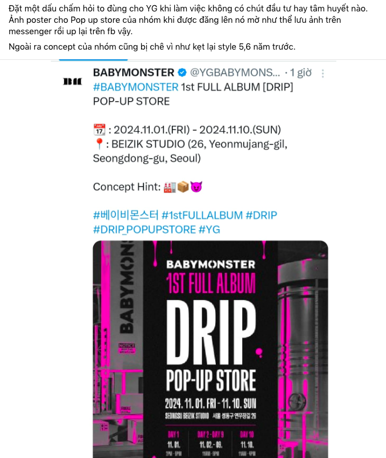
Task: Open the #DRIP_POPUPSTORE hashtag
Action: tap(144, 230)
